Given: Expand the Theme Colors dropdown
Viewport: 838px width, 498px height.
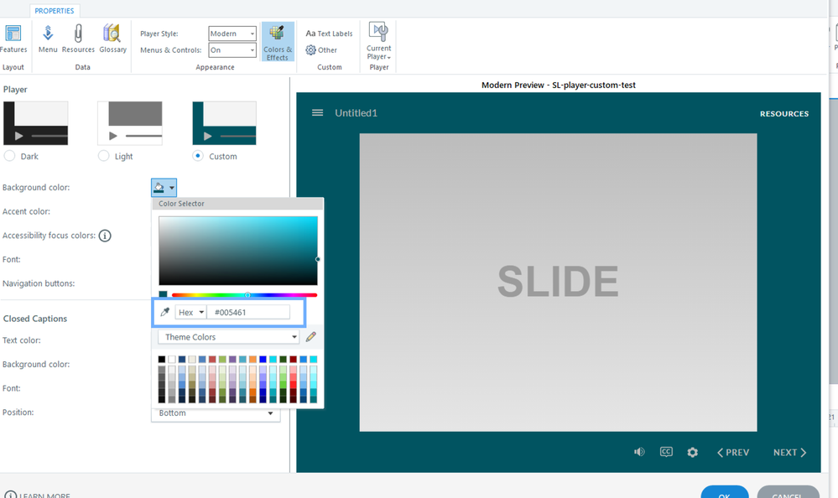Looking at the screenshot, I should (228, 337).
